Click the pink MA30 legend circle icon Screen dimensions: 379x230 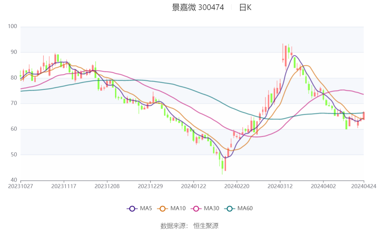click(196, 209)
